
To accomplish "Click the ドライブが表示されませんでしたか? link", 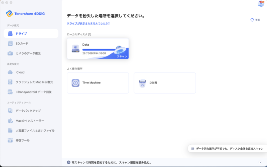I will pos(88,24).
